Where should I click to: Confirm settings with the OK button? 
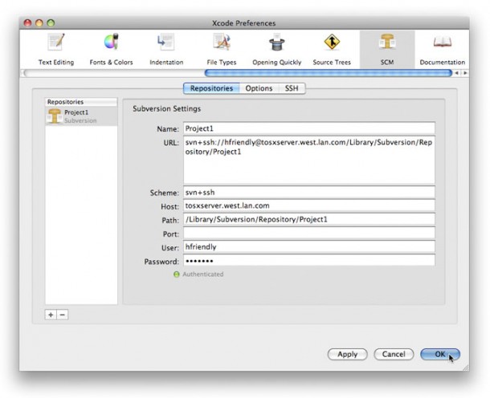pos(439,354)
